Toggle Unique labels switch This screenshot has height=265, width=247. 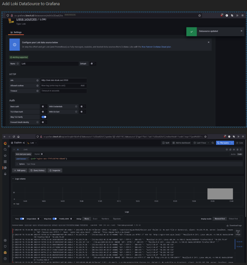click(x=39, y=219)
